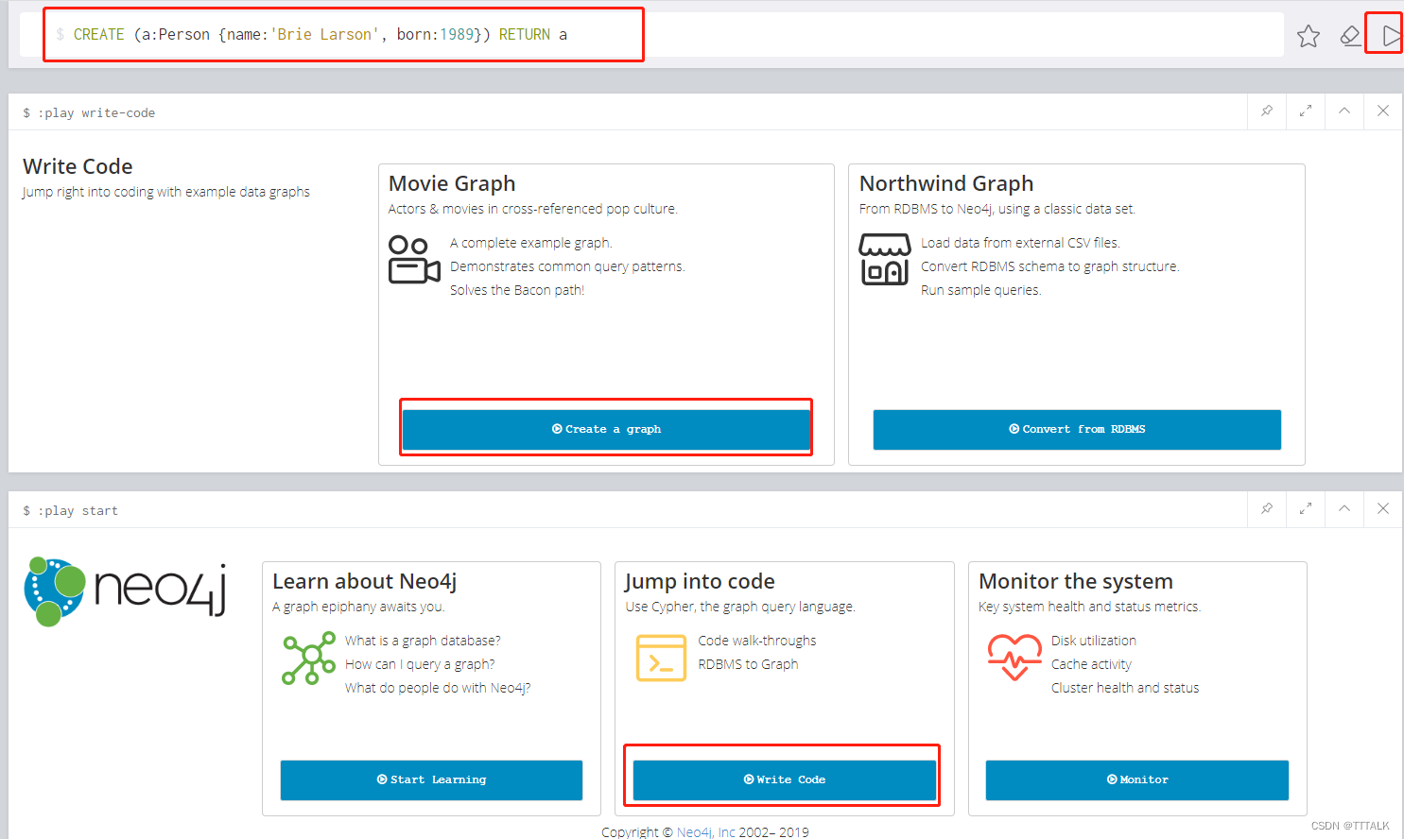Click the Learn about Neo4j heading
The width and height of the screenshot is (1404, 839).
tap(365, 581)
